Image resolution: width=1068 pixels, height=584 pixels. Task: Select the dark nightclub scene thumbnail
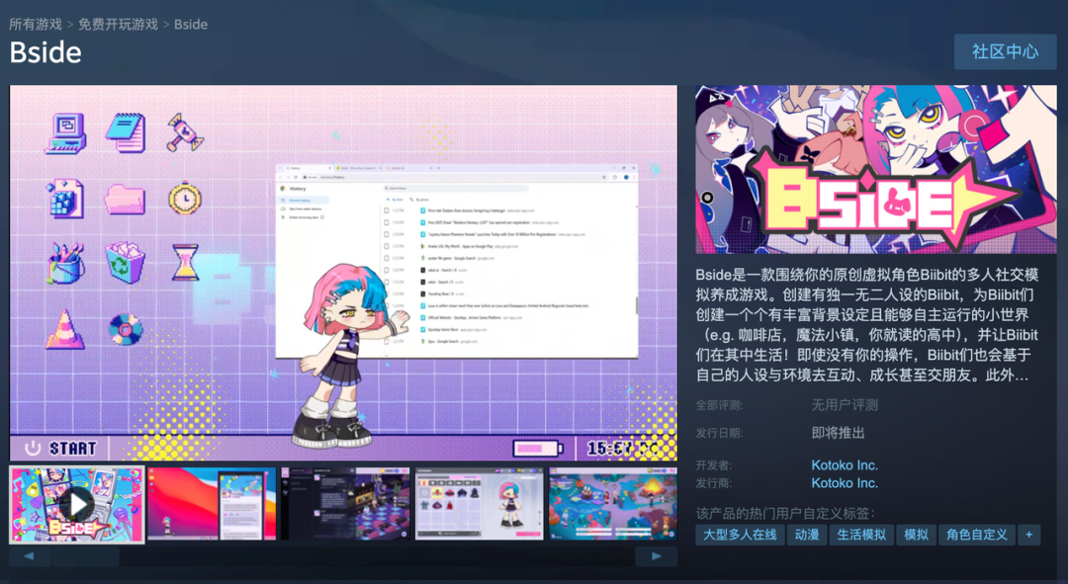point(345,504)
